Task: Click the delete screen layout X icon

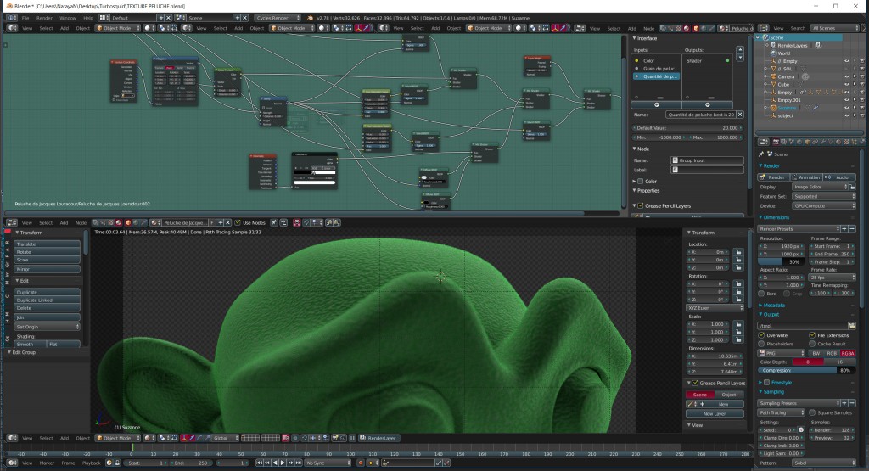Action: coord(169,18)
